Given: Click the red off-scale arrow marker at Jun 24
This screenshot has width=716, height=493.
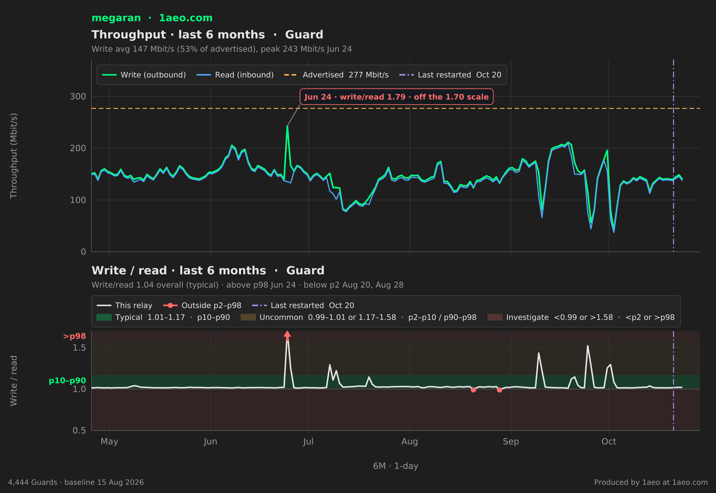Looking at the screenshot, I should pos(287,335).
